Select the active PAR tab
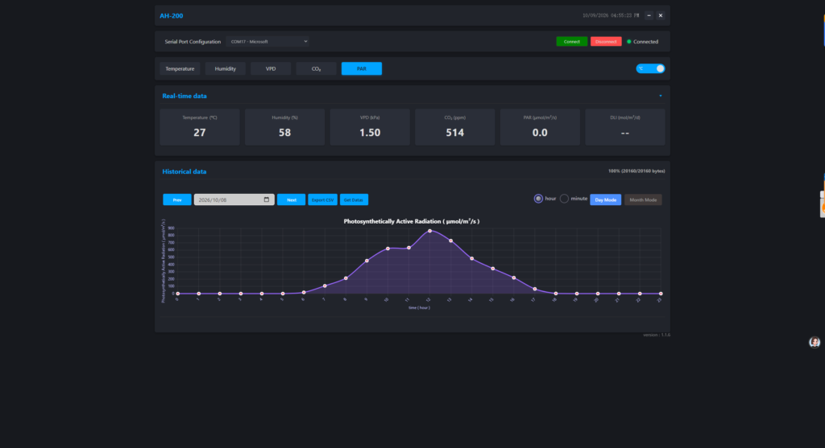 pyautogui.click(x=362, y=69)
